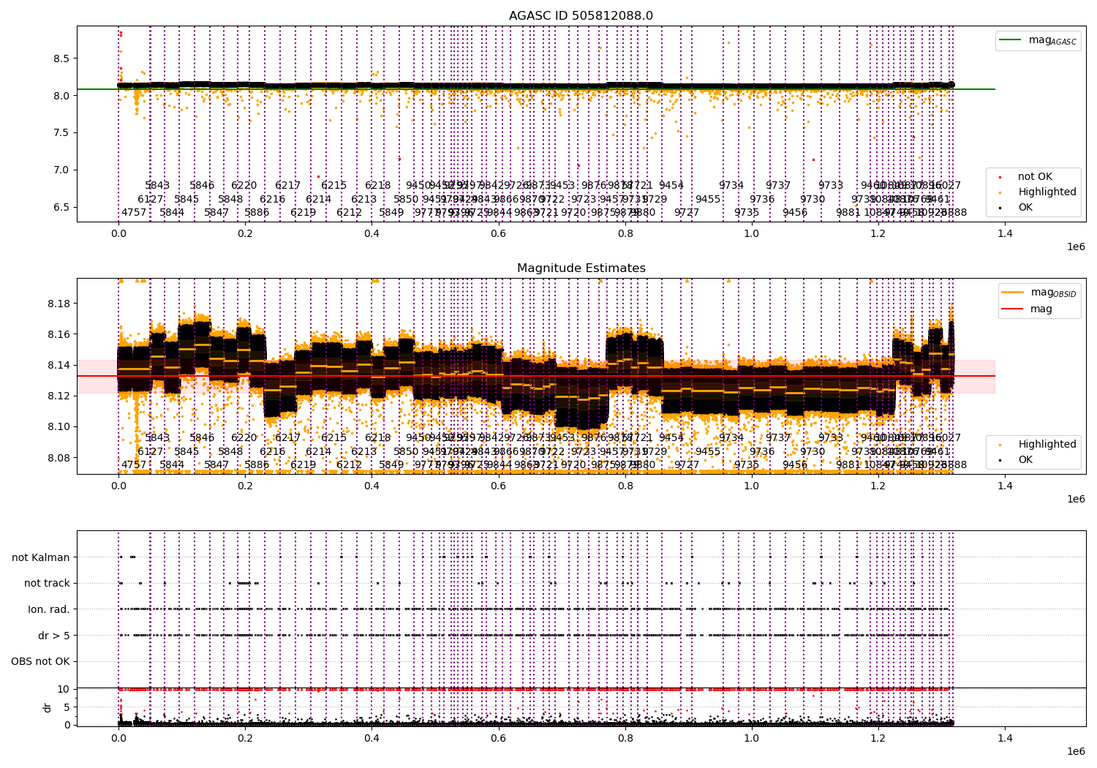Click the 'not track' axis label
1097x768 pixels.
47,583
